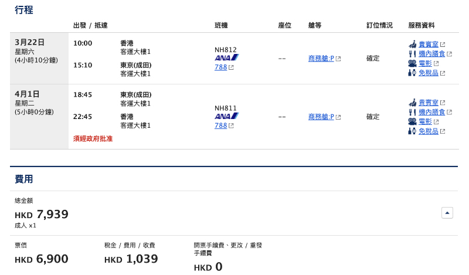
Task: Click the meal fork-knife icon for NH811
Action: pos(412,112)
